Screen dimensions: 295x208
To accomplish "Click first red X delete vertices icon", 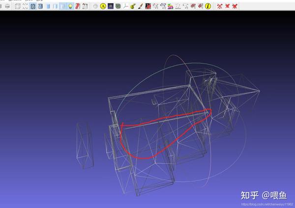I will click(220, 6).
